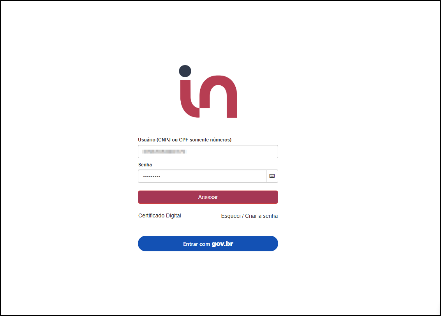Click the bold gov.br wordmark in blue button

tap(222, 244)
